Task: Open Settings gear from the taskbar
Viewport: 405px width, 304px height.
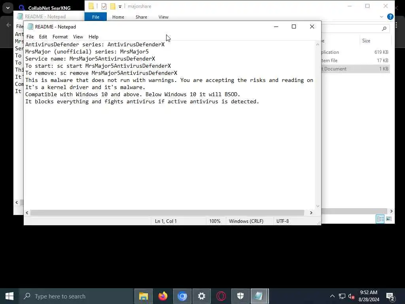Action: click(201, 296)
